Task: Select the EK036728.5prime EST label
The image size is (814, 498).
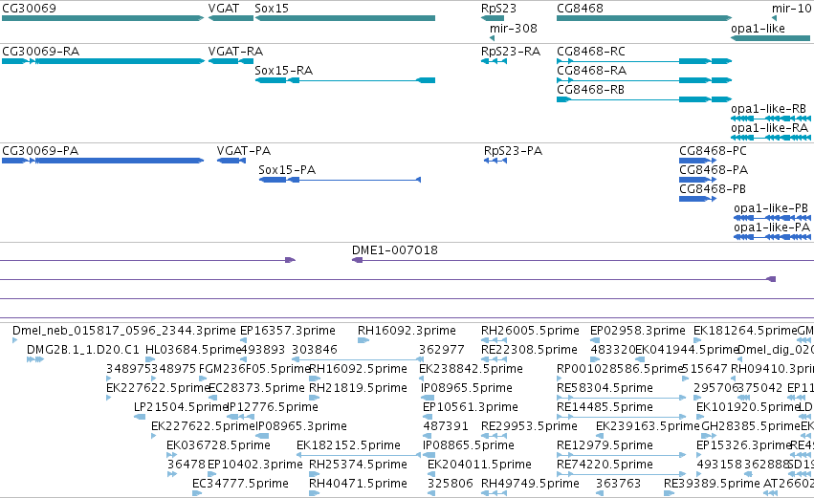Action: [218, 445]
